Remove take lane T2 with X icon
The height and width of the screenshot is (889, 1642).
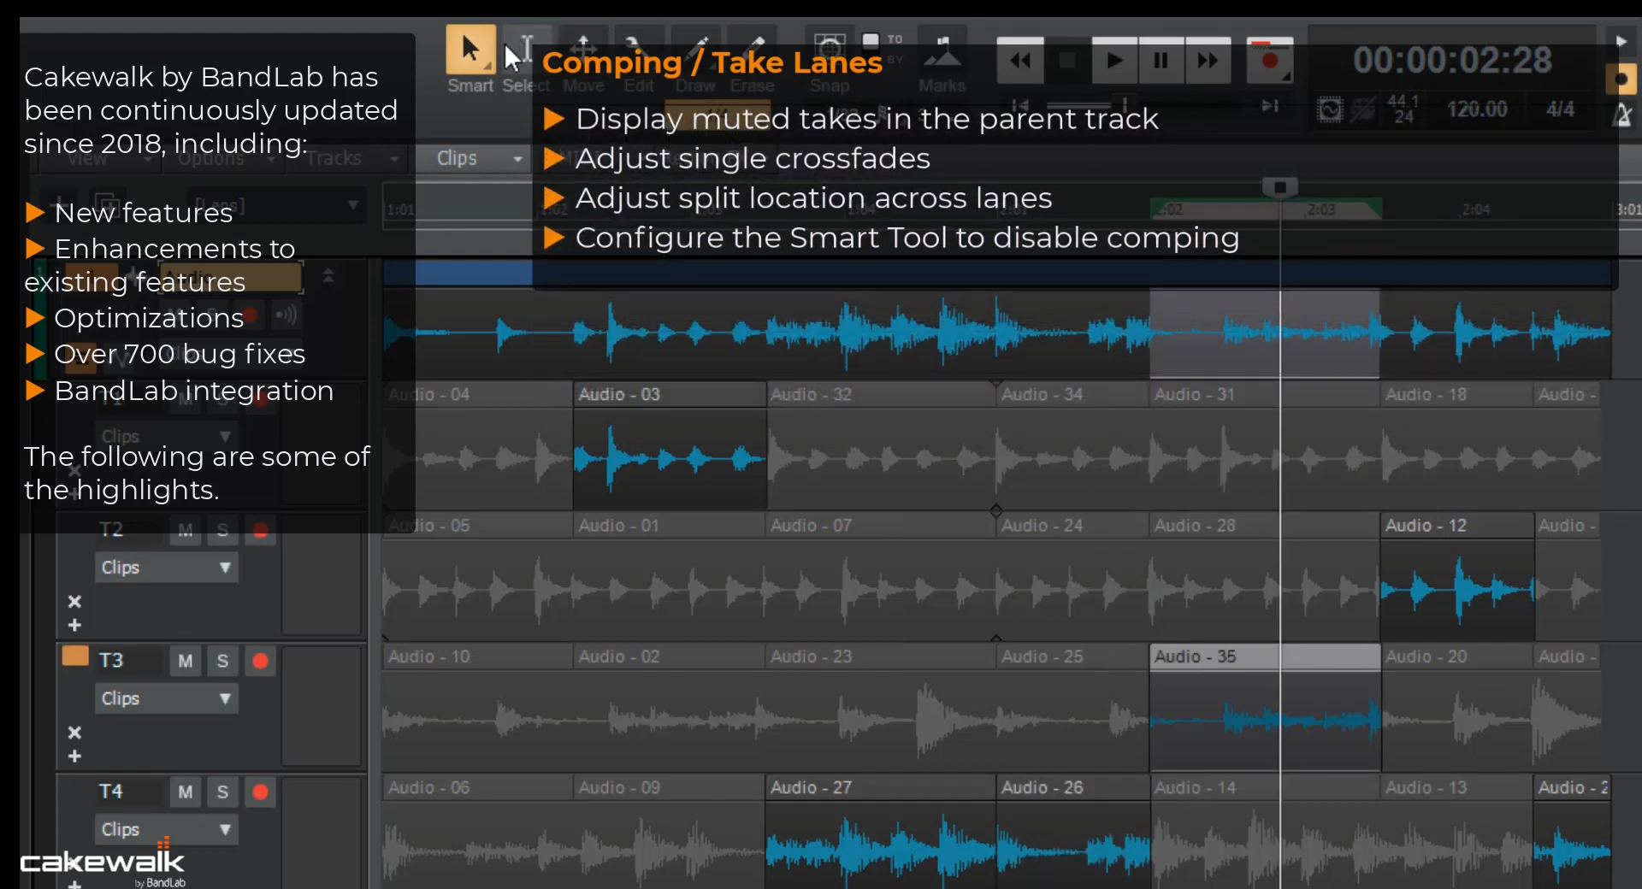pos(74,602)
